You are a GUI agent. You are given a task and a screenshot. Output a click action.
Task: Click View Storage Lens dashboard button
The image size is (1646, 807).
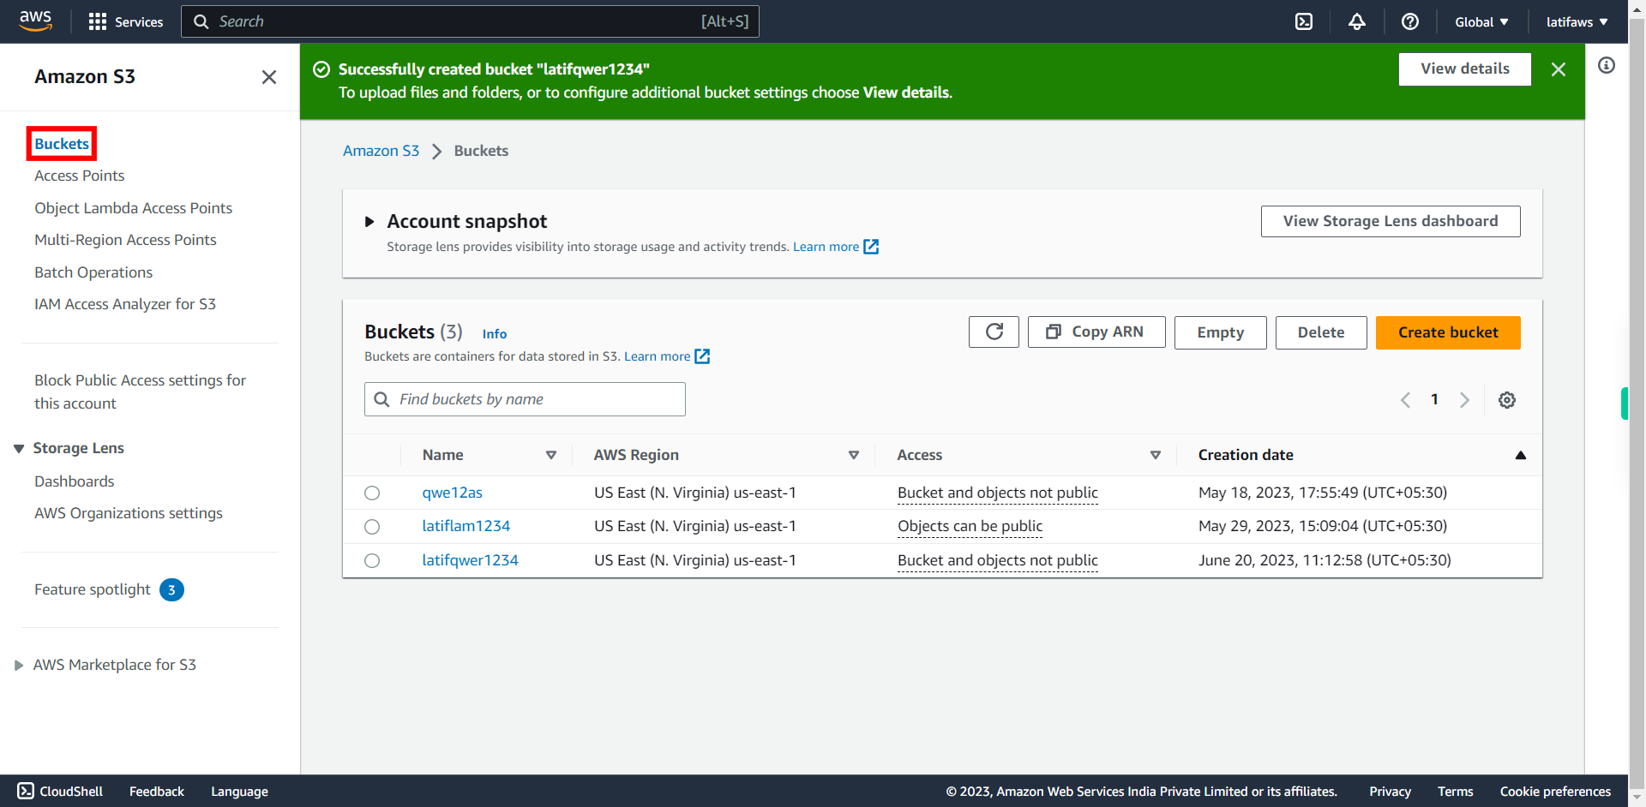pos(1391,222)
